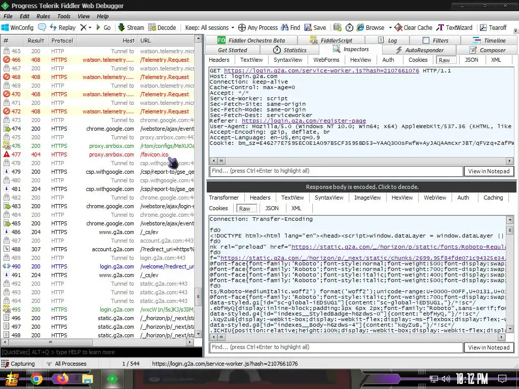Save sessions with Save toolbar button
Screen dimensions: 519x389
tap(315, 27)
